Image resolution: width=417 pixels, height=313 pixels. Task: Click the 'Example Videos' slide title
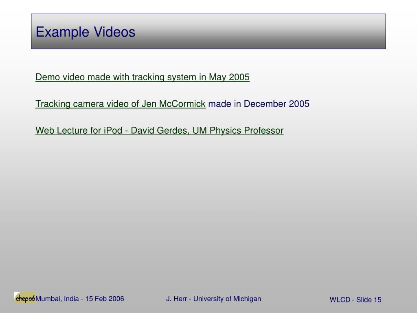coord(86,32)
